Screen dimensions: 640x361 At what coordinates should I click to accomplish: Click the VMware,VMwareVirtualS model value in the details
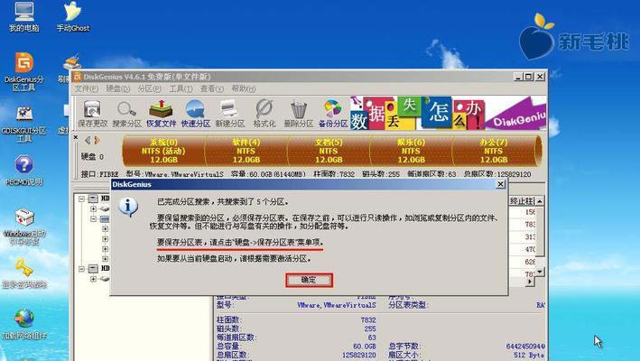point(337,305)
